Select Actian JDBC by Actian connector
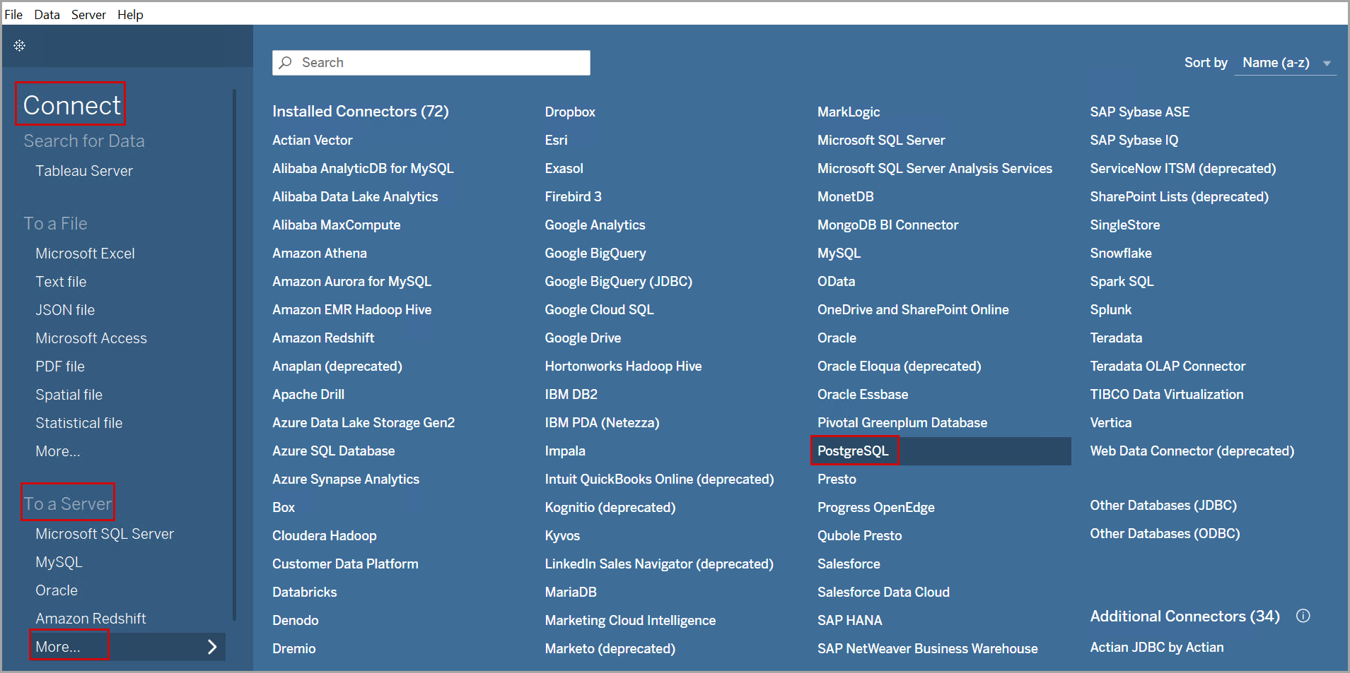1350x673 pixels. coord(1156,647)
